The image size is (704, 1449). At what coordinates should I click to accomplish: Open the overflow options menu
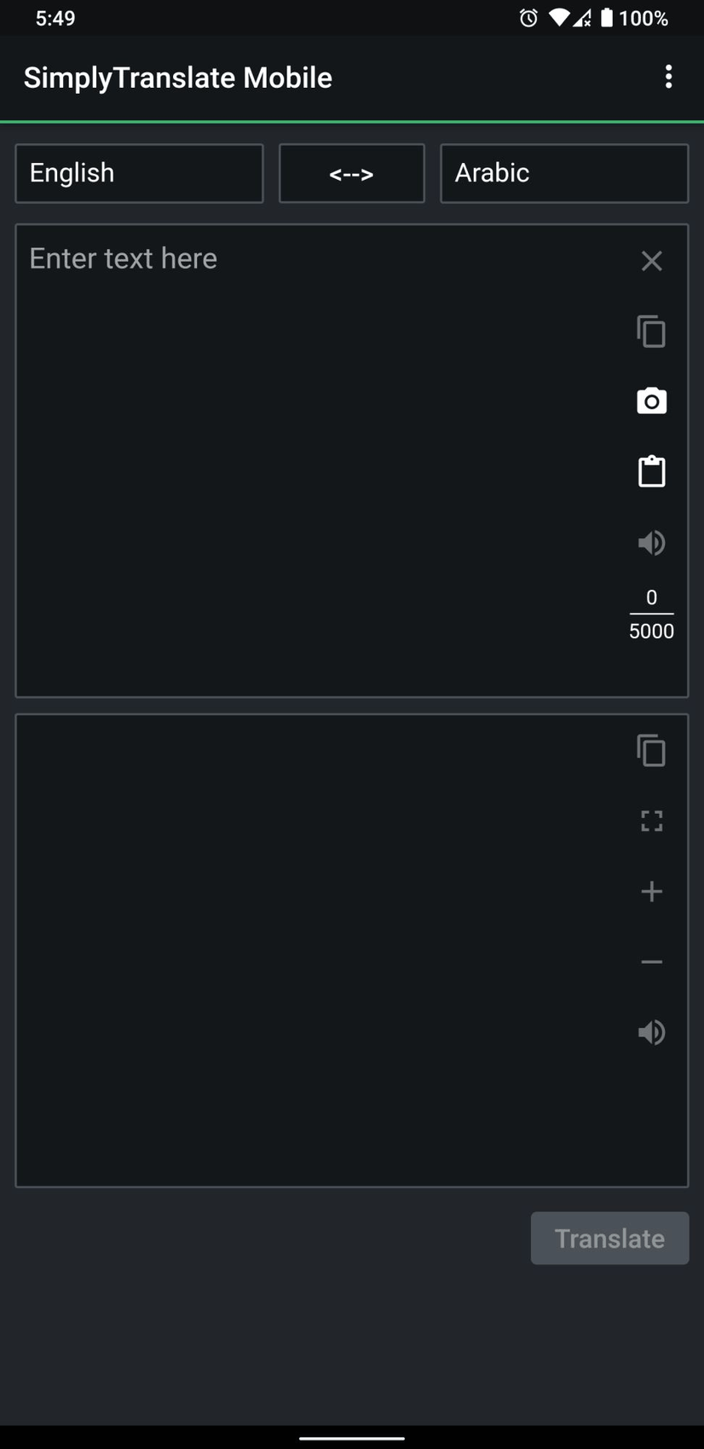click(x=668, y=77)
